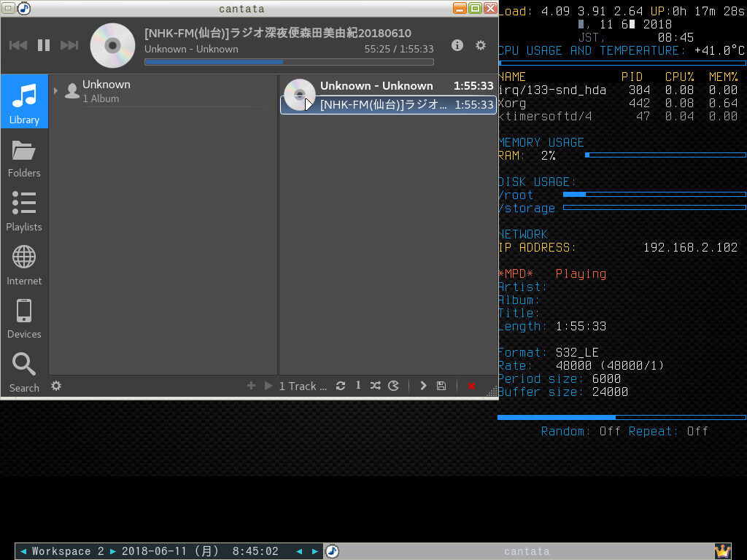This screenshot has width=747, height=560.
Task: Go to the previous track in Cantata
Action: [18, 45]
